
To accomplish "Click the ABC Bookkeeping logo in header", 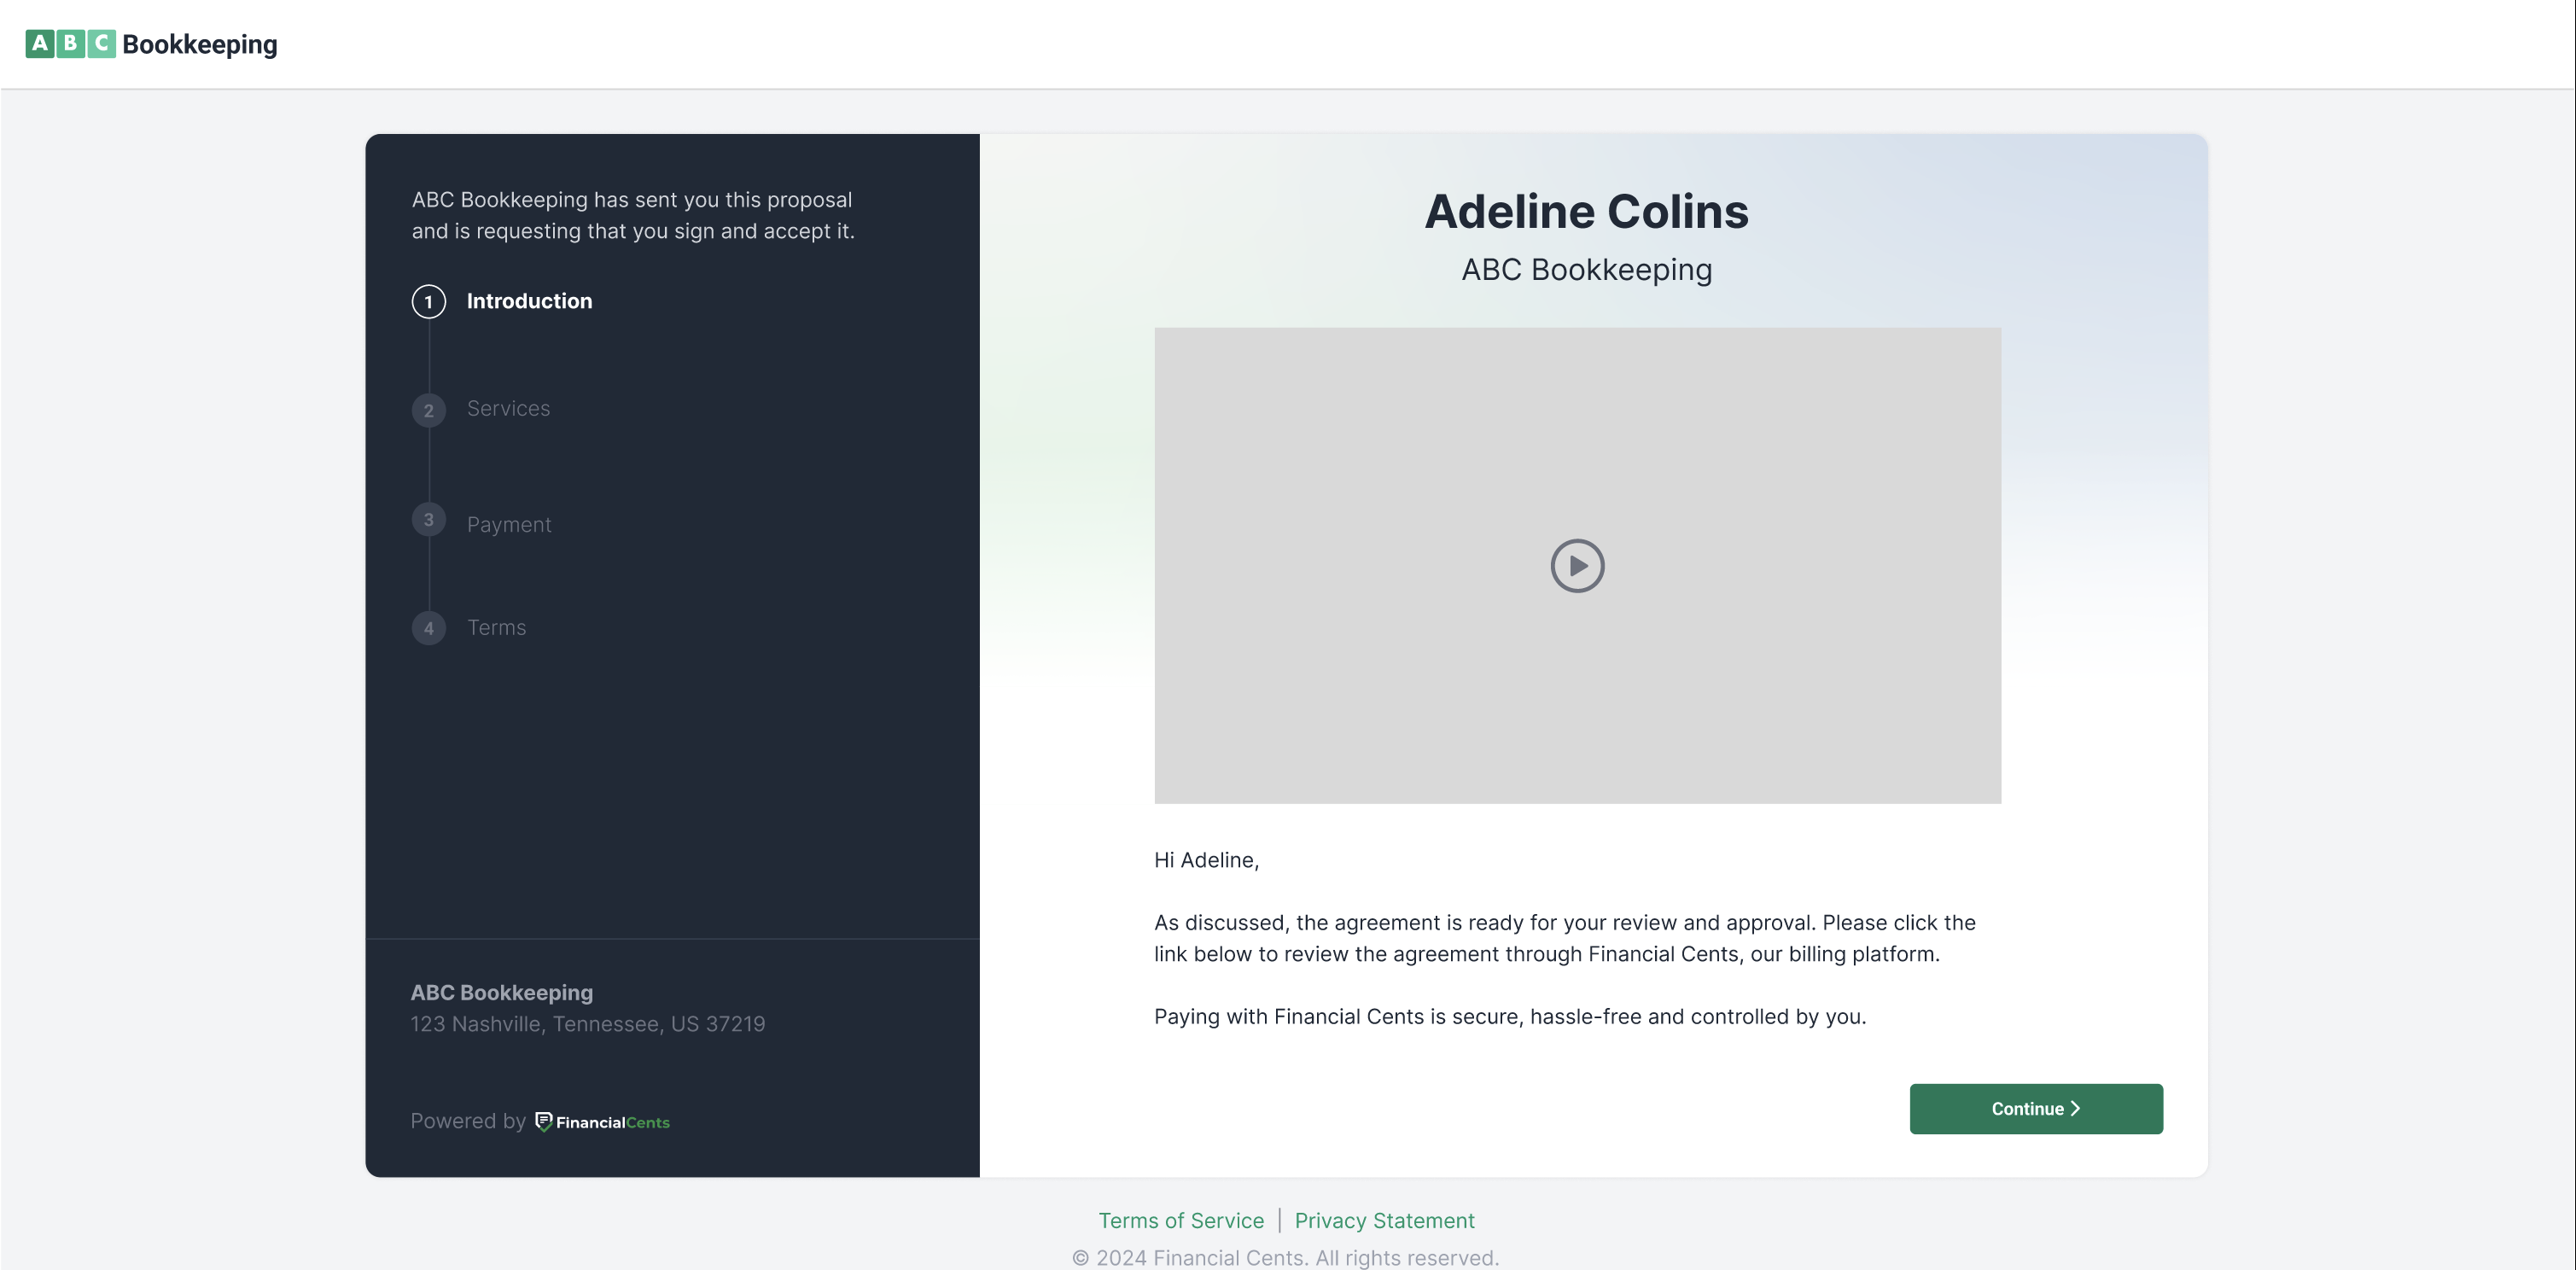I will (151, 44).
